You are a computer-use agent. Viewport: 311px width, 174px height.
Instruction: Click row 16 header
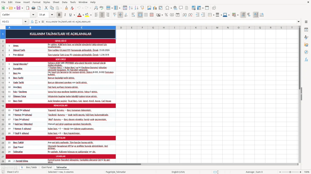pos(3,106)
